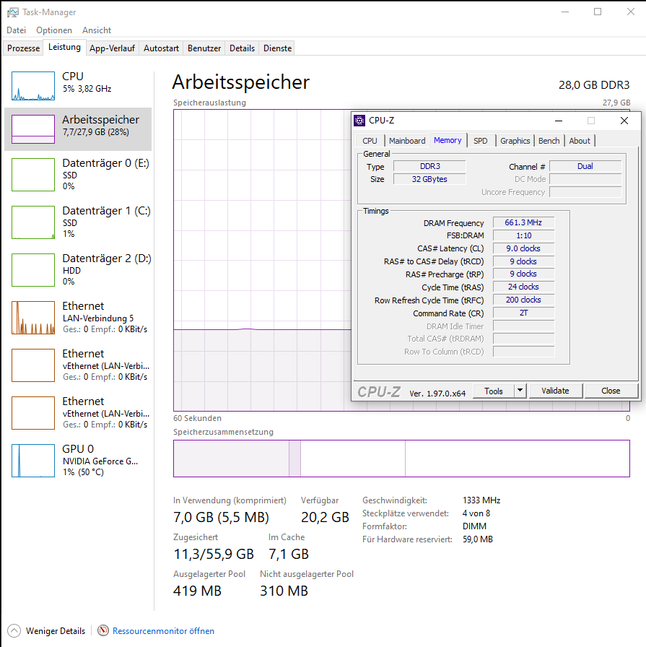Image resolution: width=646 pixels, height=647 pixels.
Task: Expand the Tools dropdown arrow in CPU-Z
Action: pyautogui.click(x=520, y=391)
